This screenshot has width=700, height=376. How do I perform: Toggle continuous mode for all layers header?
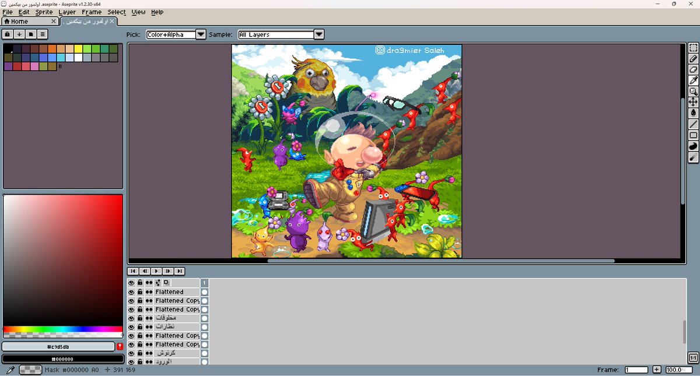click(x=149, y=282)
